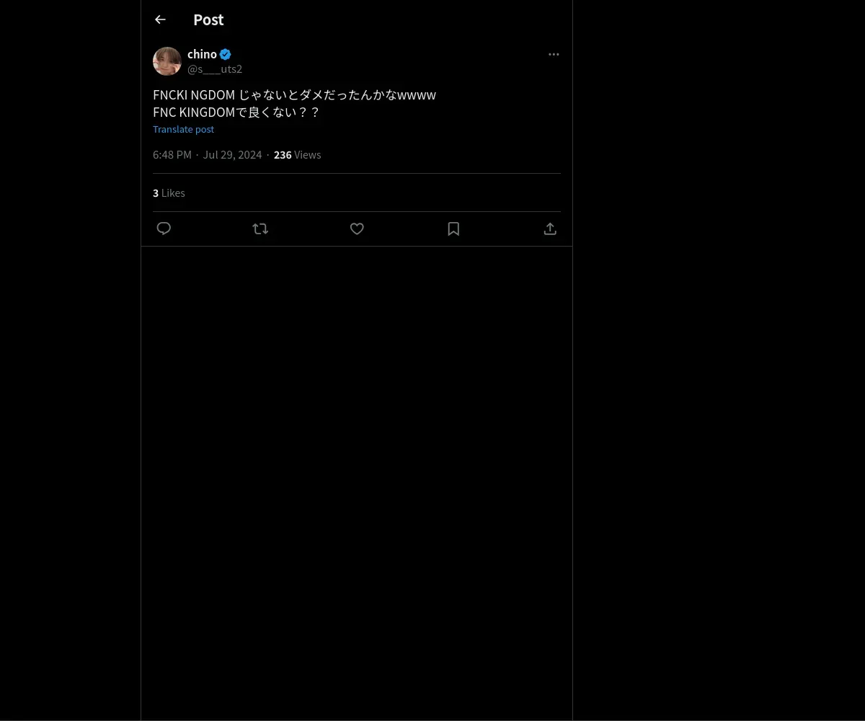Like the post with the heart icon
The image size is (865, 721).
pos(357,229)
